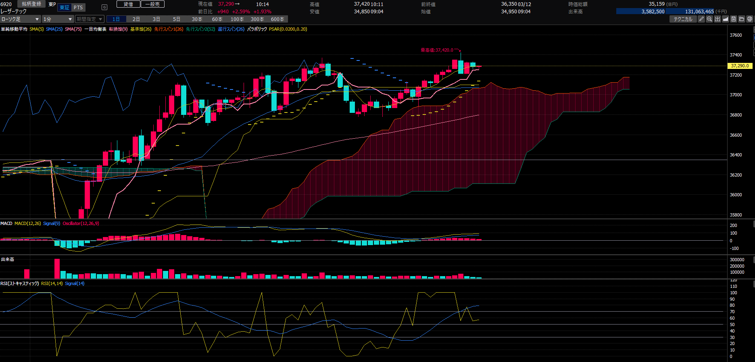Open the ローソク足 chart type dropdown
755x362 pixels.
(20, 19)
